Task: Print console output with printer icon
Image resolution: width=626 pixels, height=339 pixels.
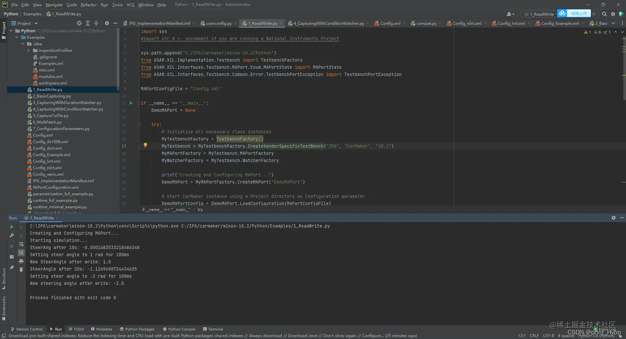Action: tap(21, 261)
